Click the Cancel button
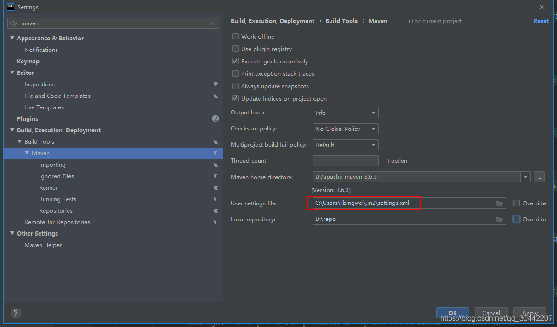Image resolution: width=557 pixels, height=327 pixels. click(x=491, y=313)
